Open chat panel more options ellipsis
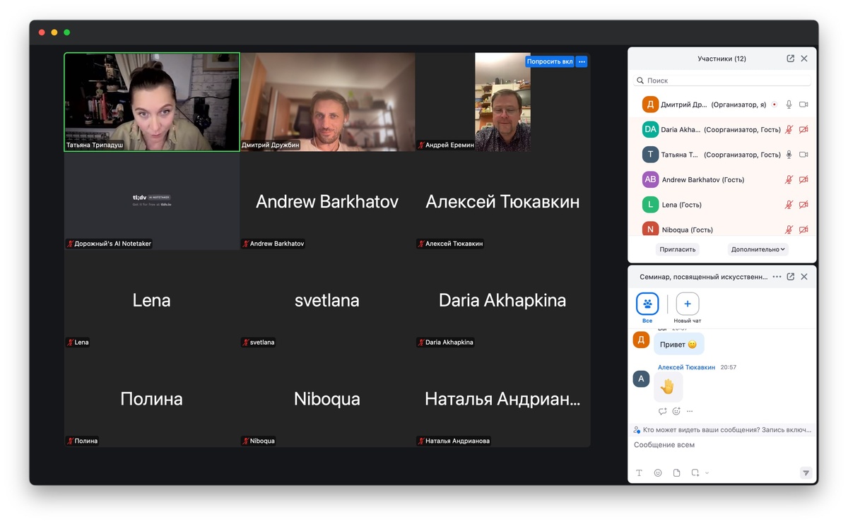The width and height of the screenshot is (848, 524). [x=777, y=277]
